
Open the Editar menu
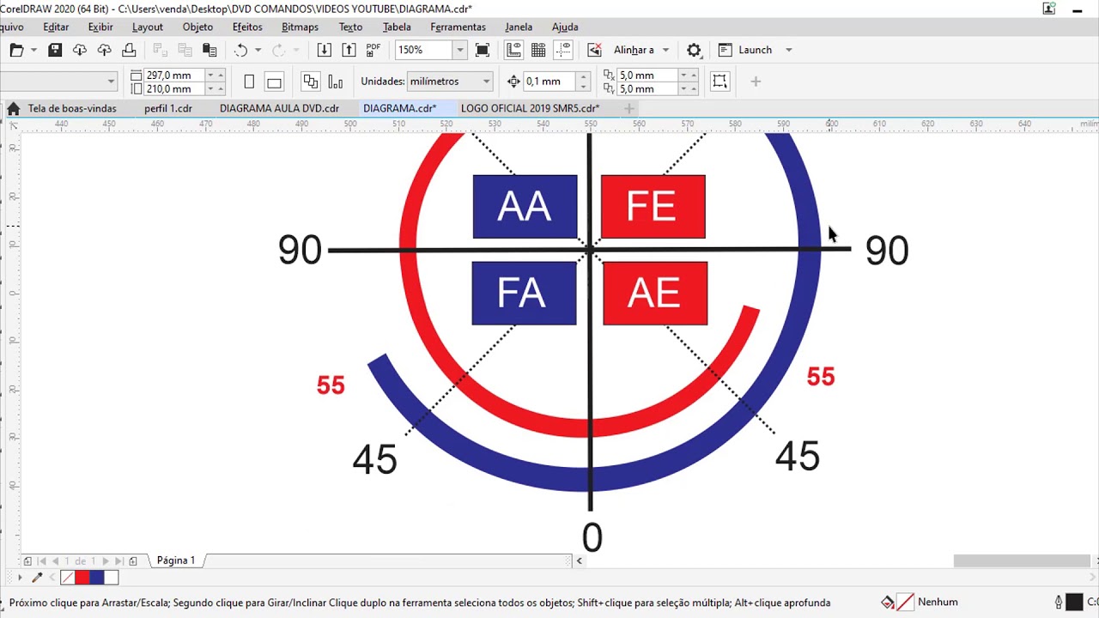point(56,27)
